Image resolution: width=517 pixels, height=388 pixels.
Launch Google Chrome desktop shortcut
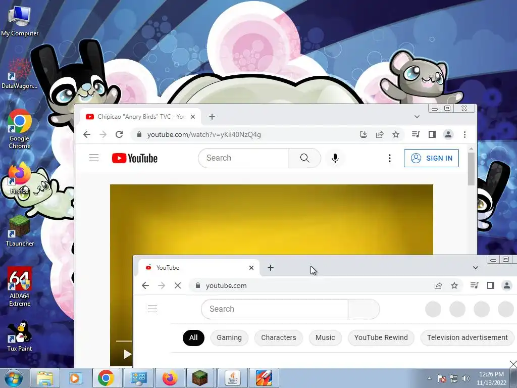20,129
